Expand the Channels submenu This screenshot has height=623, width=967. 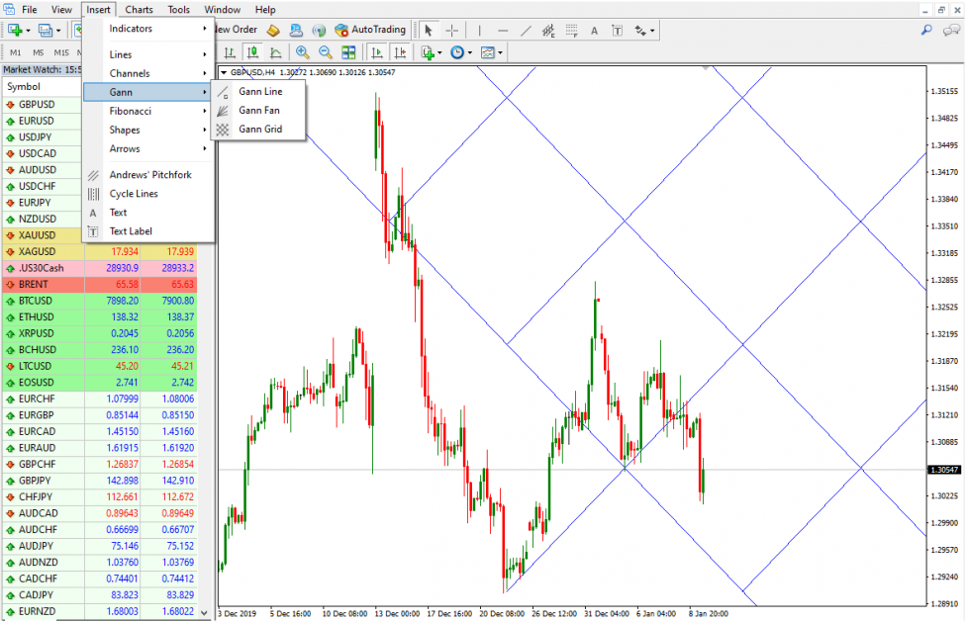pos(148,73)
